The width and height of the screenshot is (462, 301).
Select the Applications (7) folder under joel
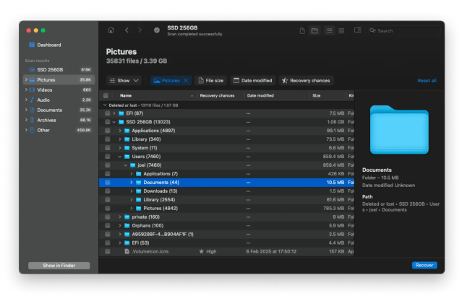pos(226,174)
